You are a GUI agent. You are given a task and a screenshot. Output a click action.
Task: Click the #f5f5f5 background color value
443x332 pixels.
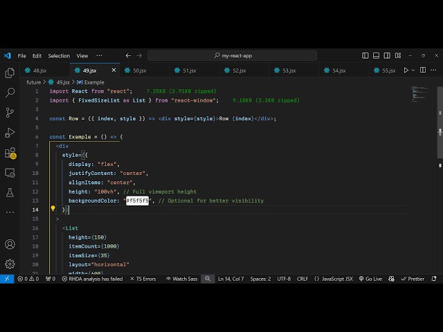point(137,201)
